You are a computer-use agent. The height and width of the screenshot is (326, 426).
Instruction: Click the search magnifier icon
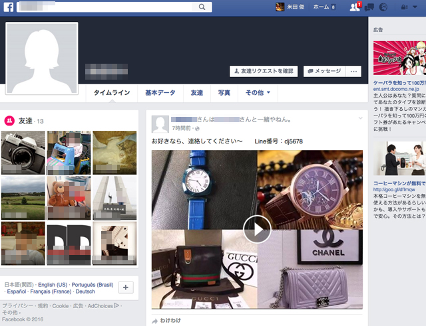point(202,7)
